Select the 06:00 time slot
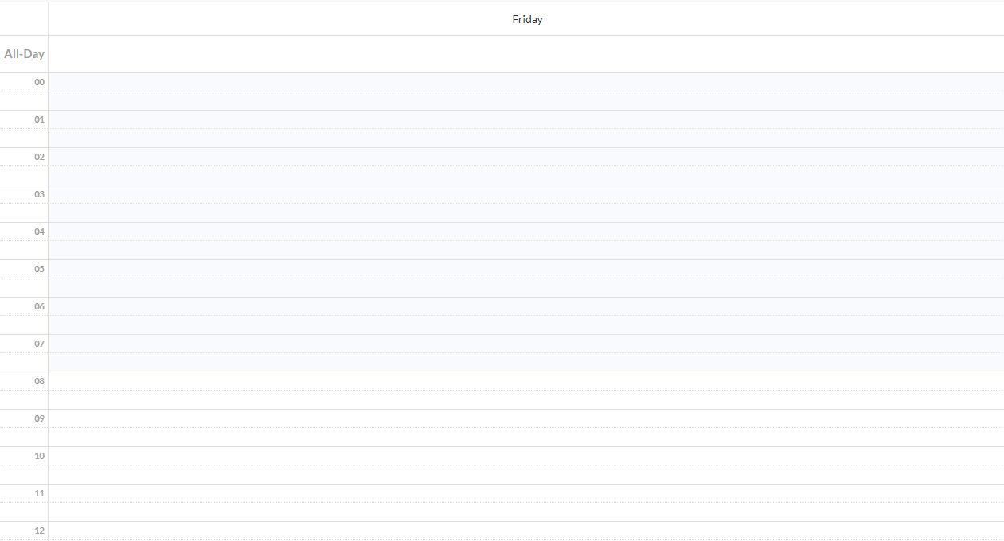Viewport: 1004px width, 541px height. pos(526,306)
